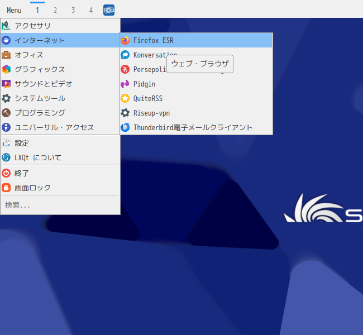
Task: Click the red 終了 power icon
Action: (6, 173)
